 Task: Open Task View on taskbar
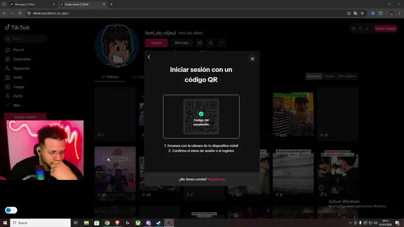[x=76, y=223]
